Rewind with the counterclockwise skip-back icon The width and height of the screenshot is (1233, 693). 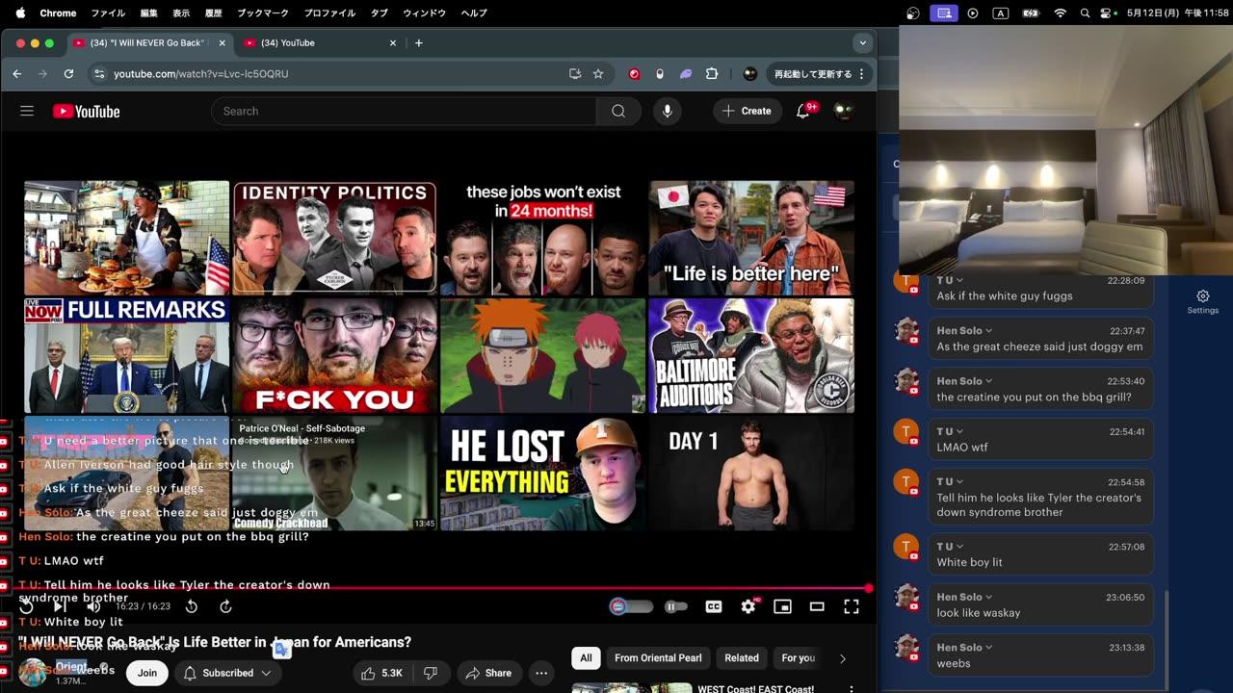click(192, 606)
